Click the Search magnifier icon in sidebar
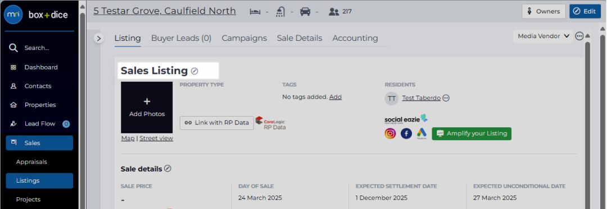 (13, 48)
